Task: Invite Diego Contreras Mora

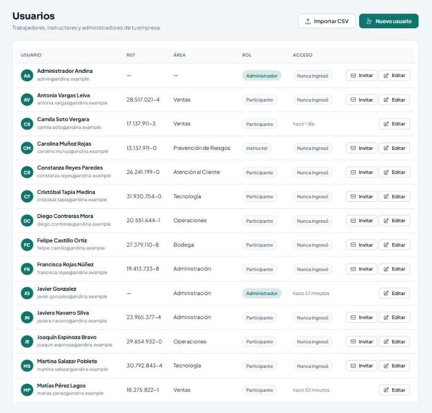Action: pos(361,221)
